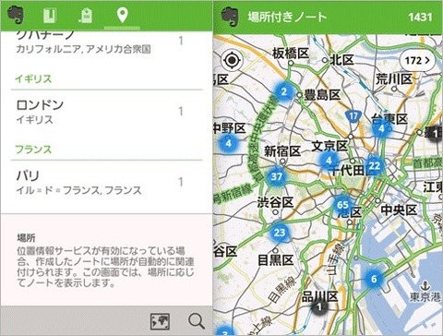The height and width of the screenshot is (336, 443).
Task: Open the Tags tab icon
Action: pyautogui.click(x=86, y=16)
